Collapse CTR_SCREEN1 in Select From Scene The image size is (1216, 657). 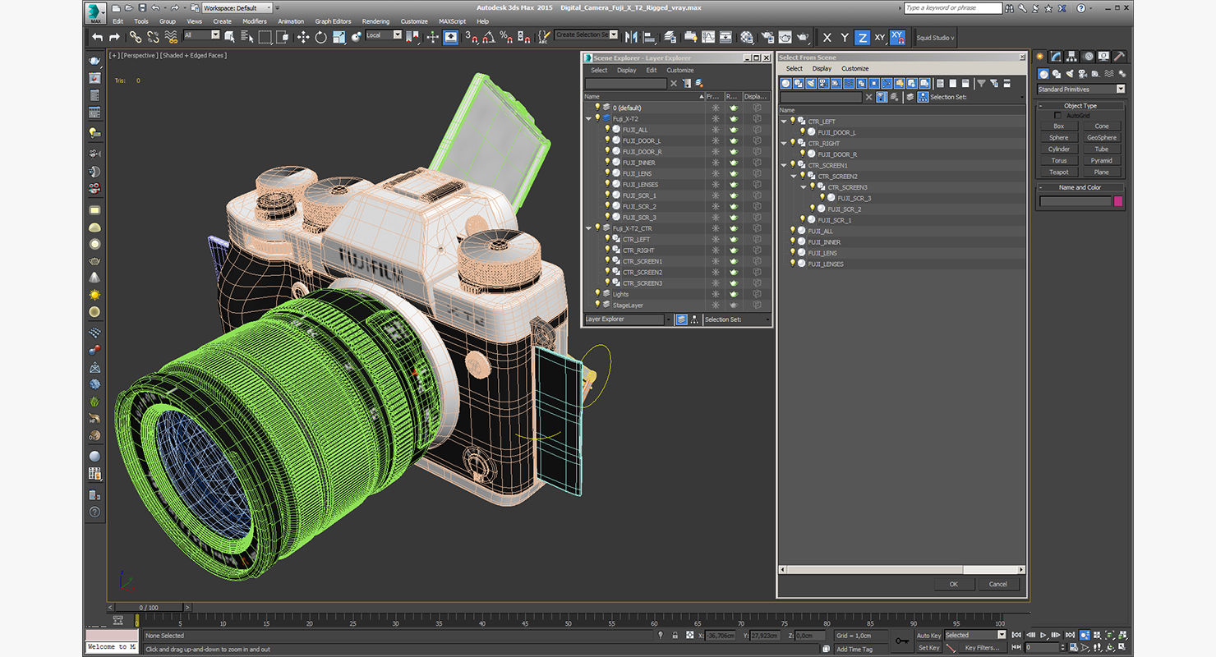tap(784, 165)
